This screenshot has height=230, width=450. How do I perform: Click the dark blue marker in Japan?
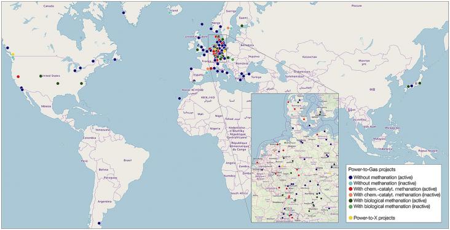pos(411,86)
